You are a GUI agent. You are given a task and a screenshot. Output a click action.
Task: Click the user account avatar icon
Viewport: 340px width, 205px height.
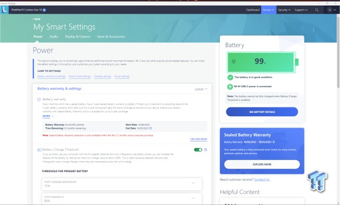tap(330, 10)
